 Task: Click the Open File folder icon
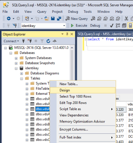47,18
